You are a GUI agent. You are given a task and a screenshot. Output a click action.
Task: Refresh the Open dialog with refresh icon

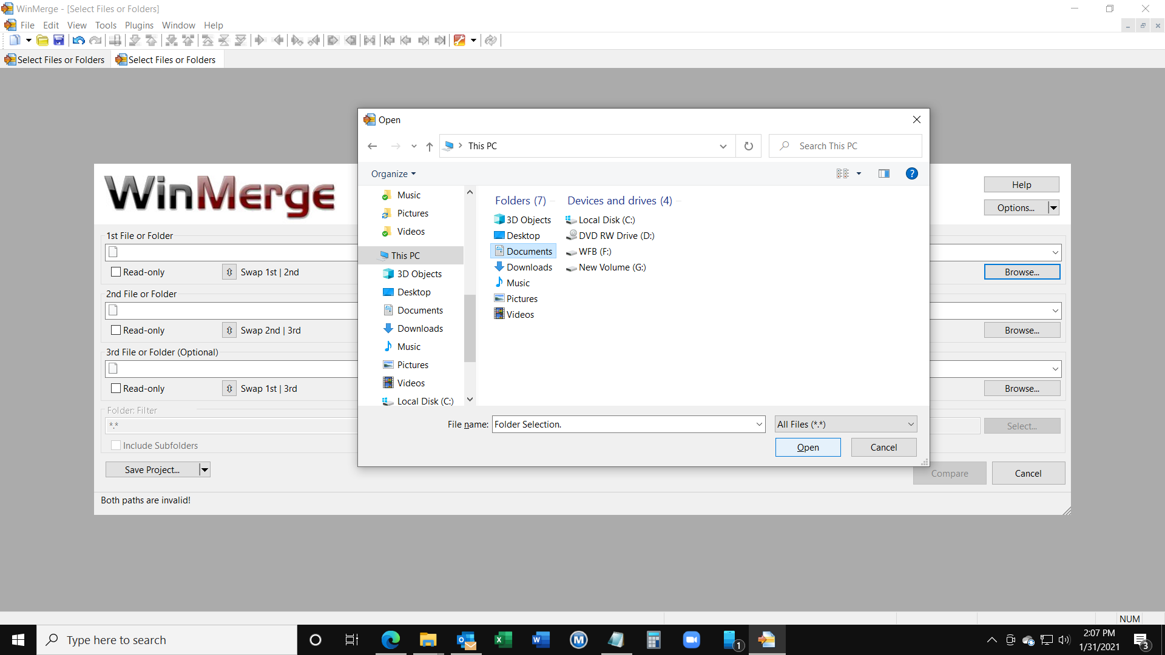[748, 146]
